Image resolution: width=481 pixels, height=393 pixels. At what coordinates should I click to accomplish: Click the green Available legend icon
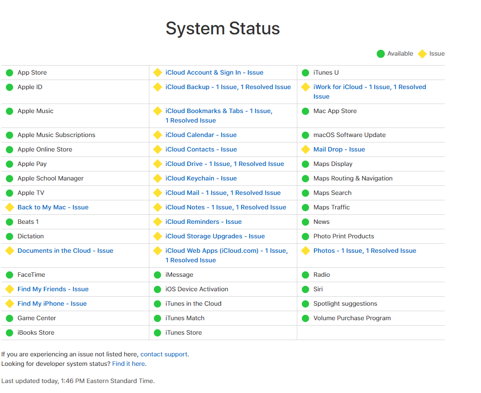381,54
